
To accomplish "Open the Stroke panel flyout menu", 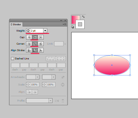I will pyautogui.click(x=64, y=24).
